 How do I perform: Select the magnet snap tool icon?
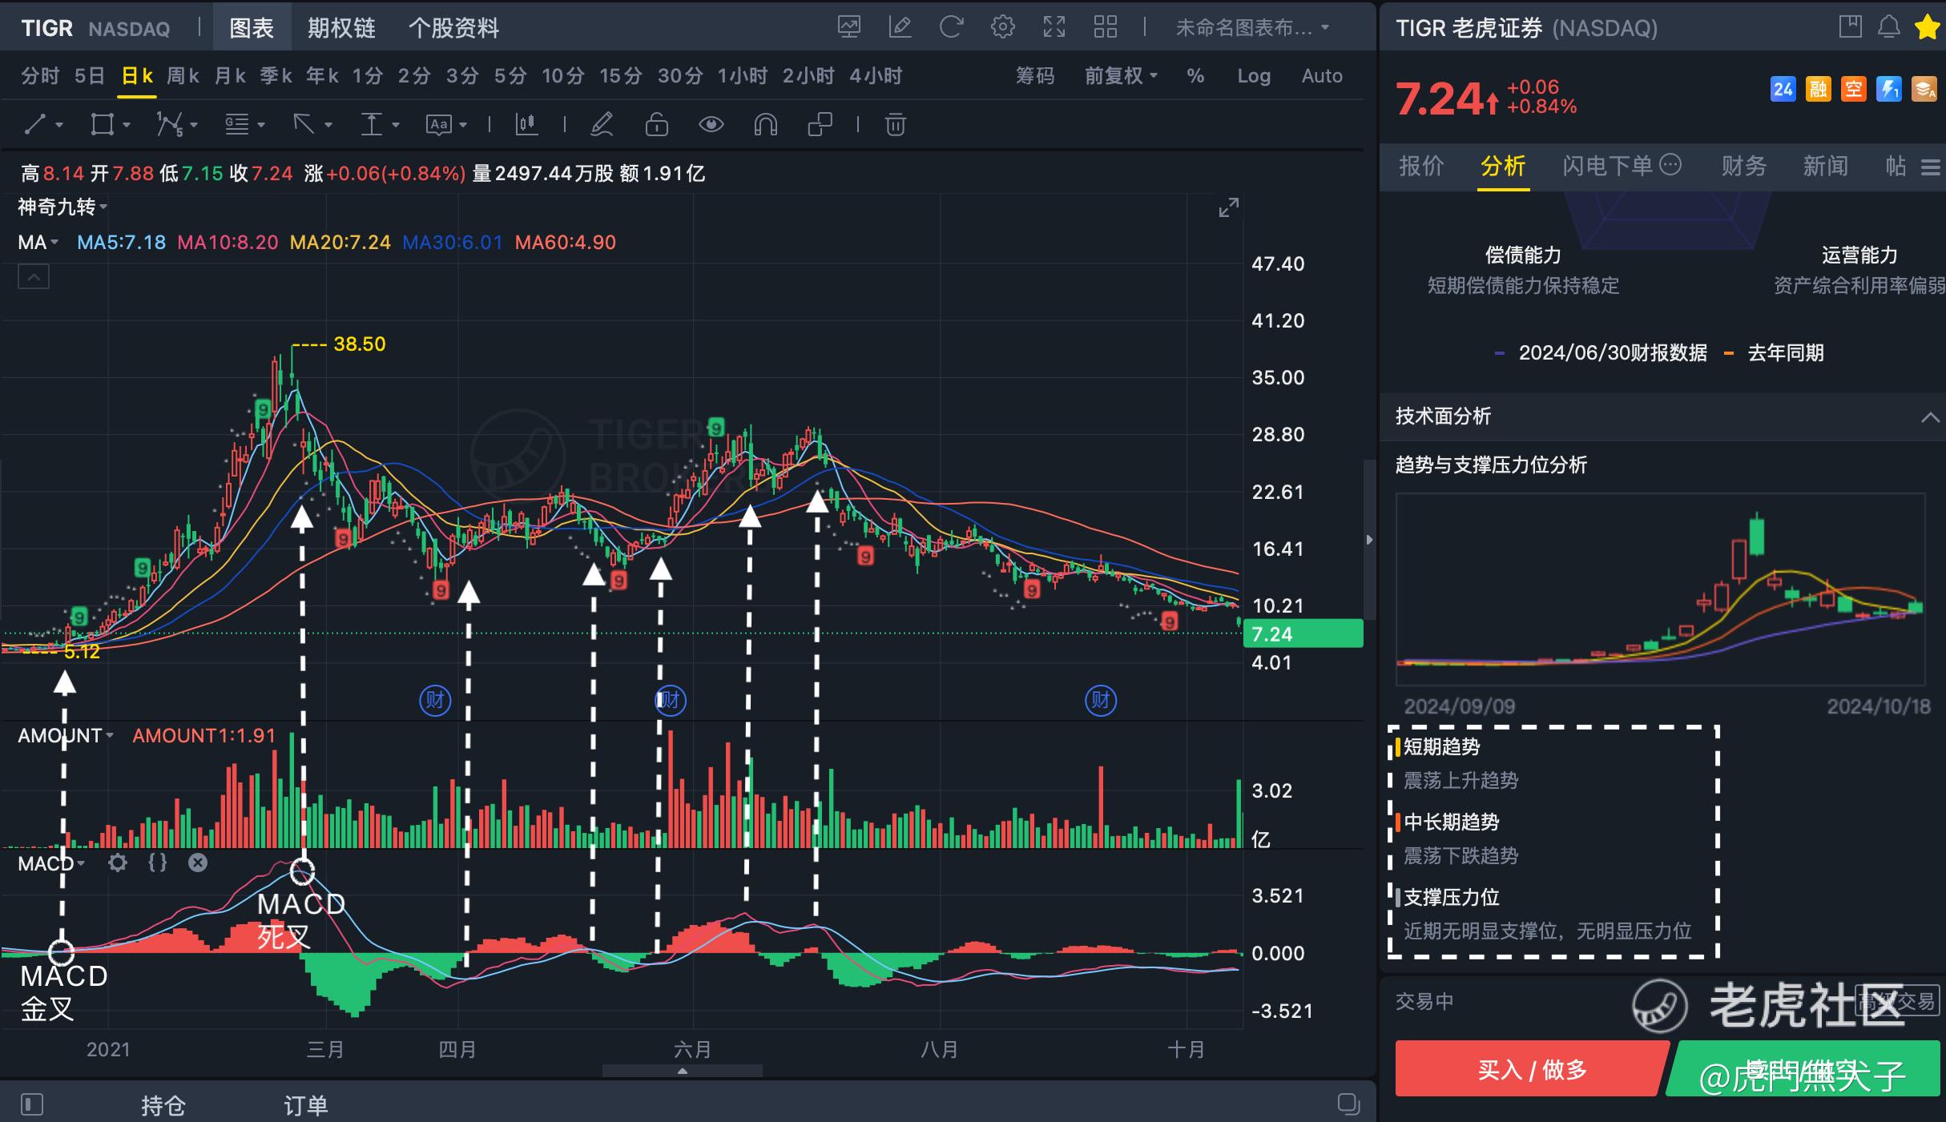click(765, 124)
